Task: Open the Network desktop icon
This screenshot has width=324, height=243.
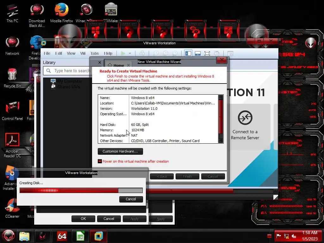Action: point(12,46)
